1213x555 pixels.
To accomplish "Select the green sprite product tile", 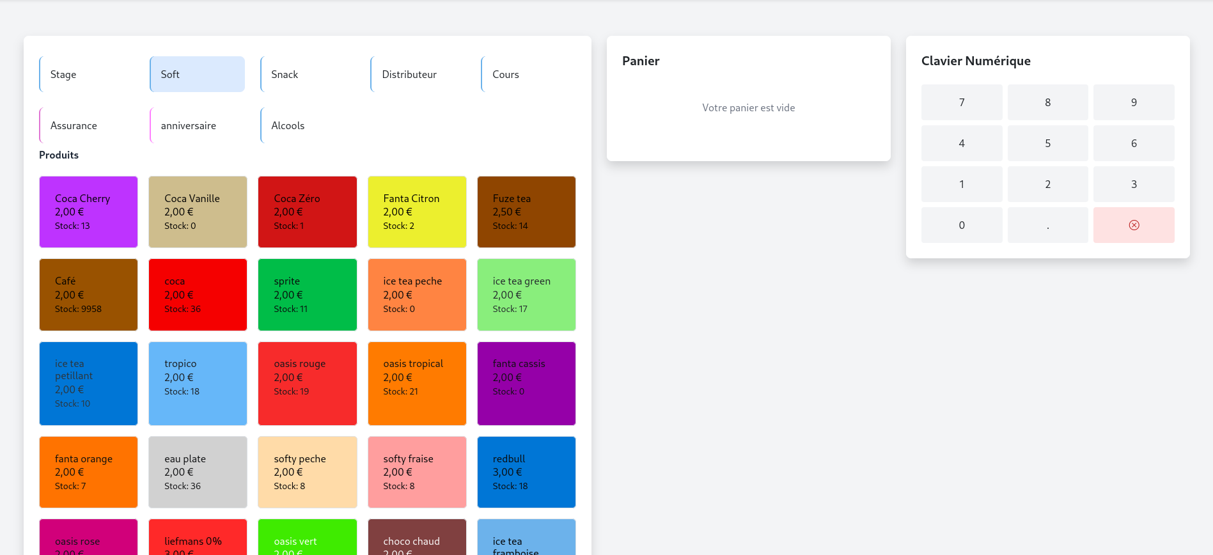I will 308,295.
